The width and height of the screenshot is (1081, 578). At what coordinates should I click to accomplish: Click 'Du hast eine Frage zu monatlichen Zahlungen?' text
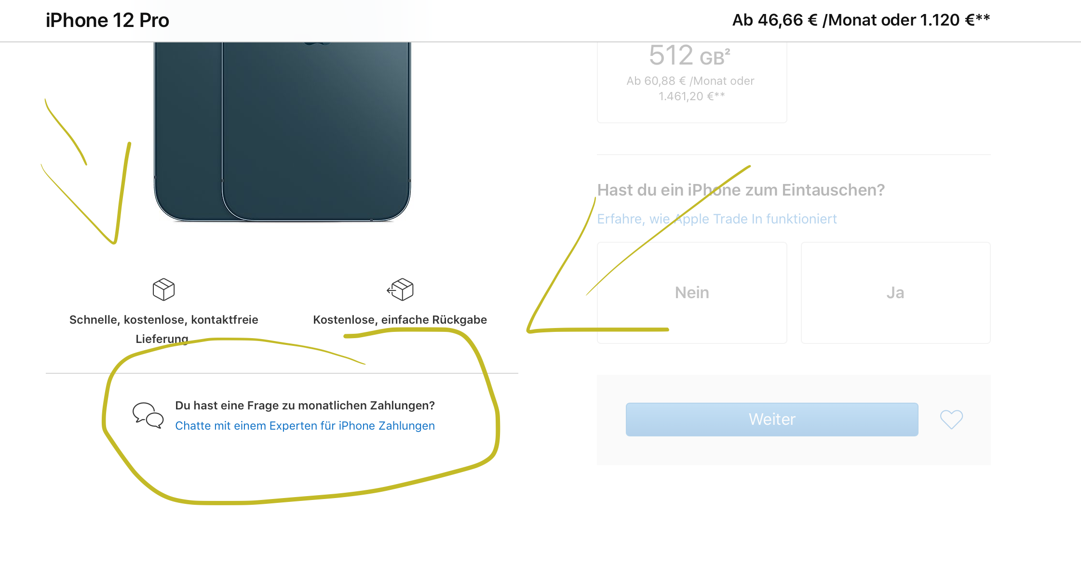click(305, 406)
